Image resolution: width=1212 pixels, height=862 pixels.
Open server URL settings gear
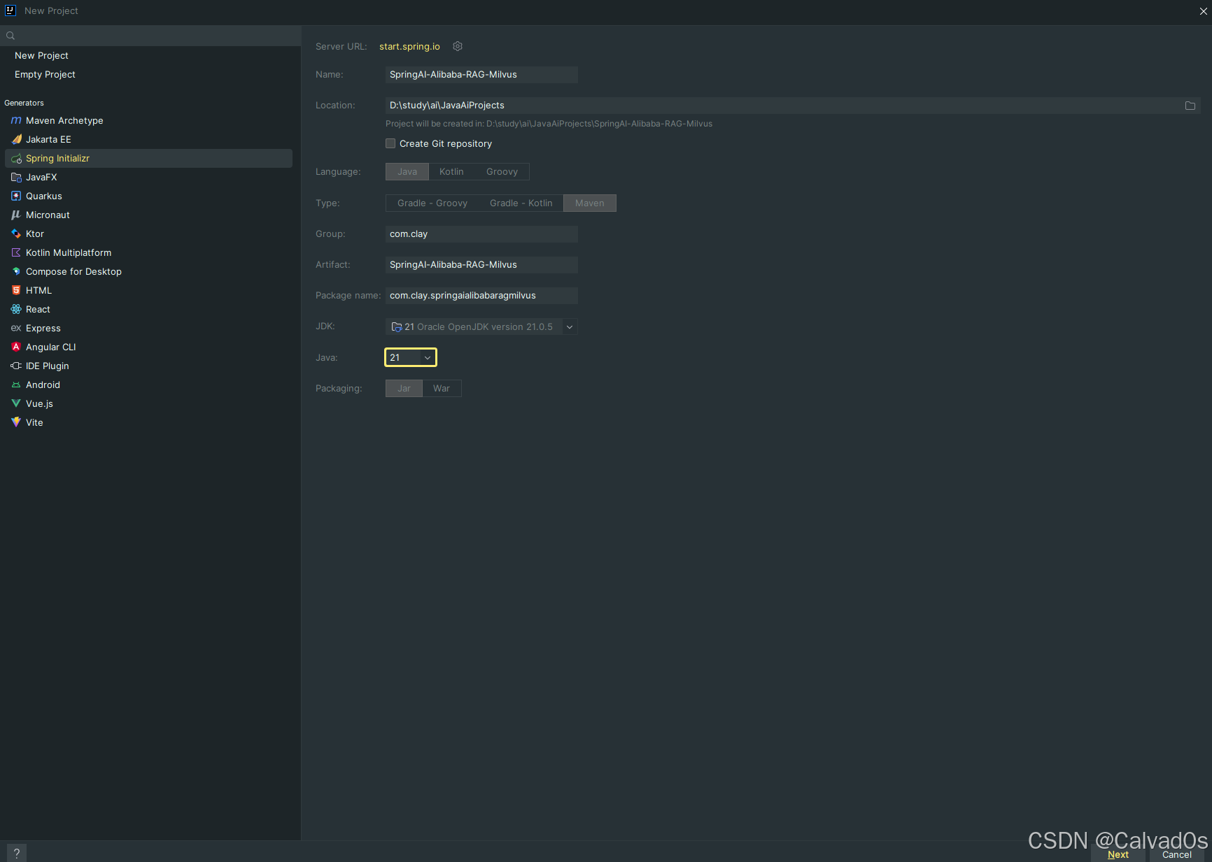click(x=458, y=46)
